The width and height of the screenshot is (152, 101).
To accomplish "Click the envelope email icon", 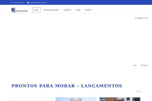I will [x=28, y=3].
